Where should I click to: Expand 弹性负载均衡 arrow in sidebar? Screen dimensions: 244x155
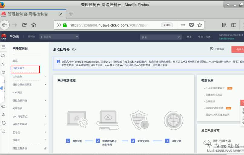point(45,100)
